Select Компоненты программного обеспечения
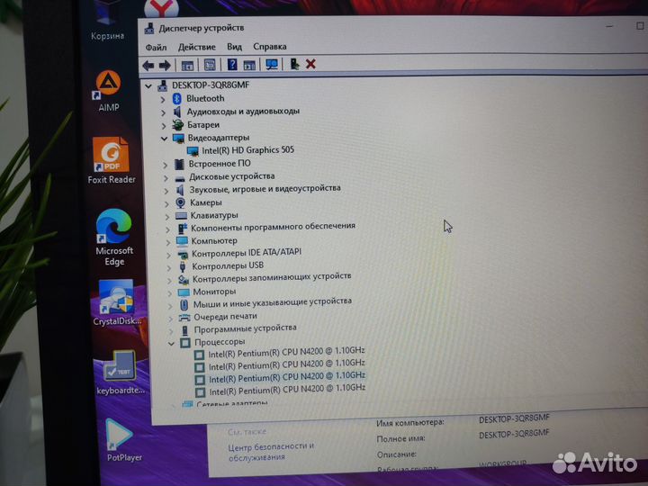 tap(273, 227)
